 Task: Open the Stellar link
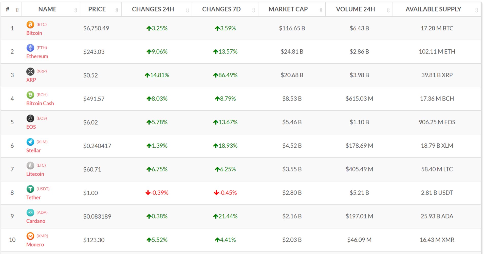pos(33,151)
